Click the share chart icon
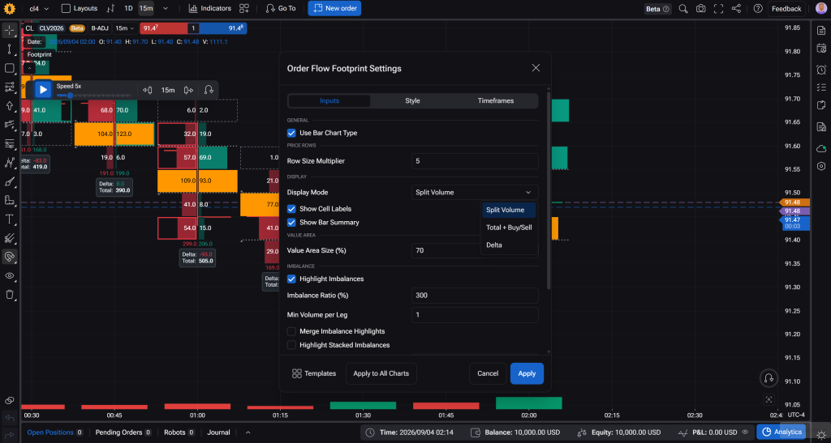 click(x=736, y=8)
